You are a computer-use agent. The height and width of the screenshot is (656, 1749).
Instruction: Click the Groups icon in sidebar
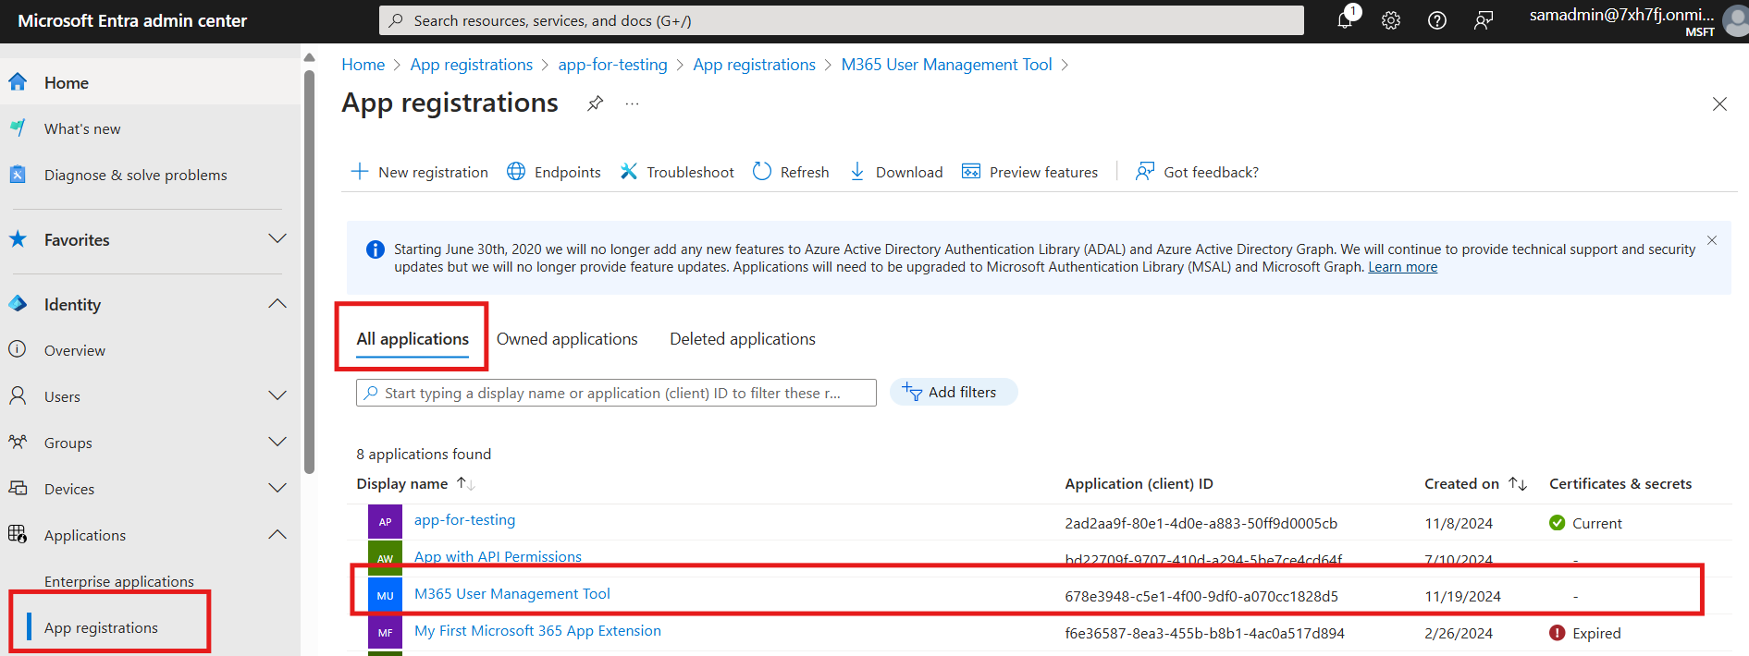(18, 443)
